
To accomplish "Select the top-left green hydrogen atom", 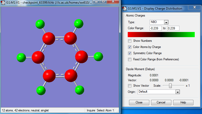I will [40, 24].
